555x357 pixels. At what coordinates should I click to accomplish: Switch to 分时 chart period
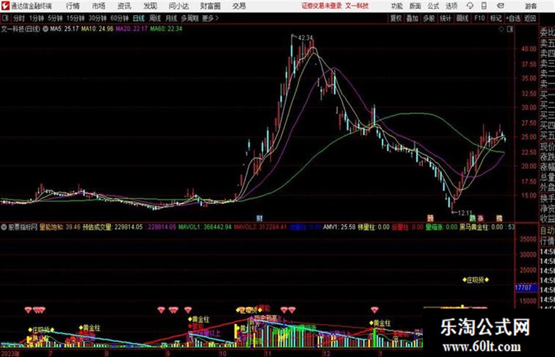tap(19, 18)
